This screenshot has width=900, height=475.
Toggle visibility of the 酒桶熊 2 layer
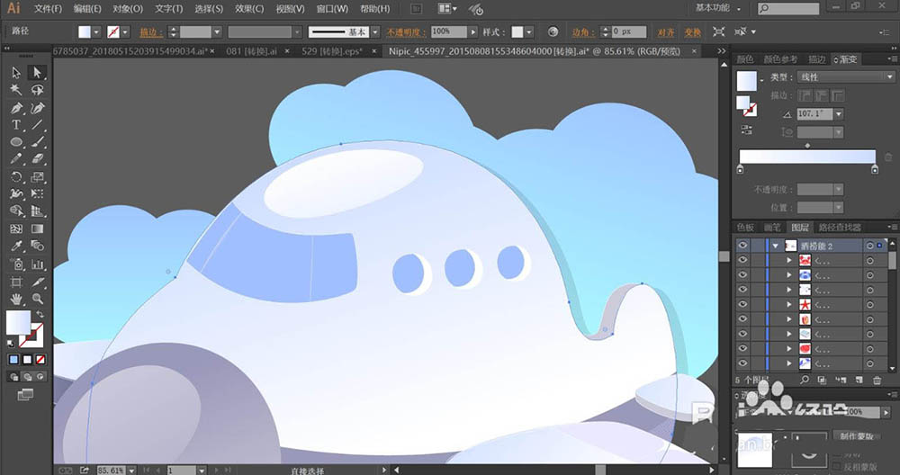click(742, 246)
